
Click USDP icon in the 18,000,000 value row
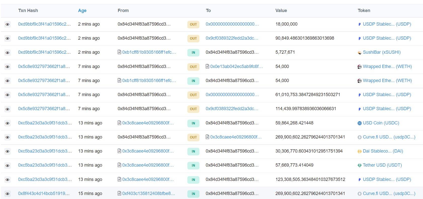click(x=360, y=25)
